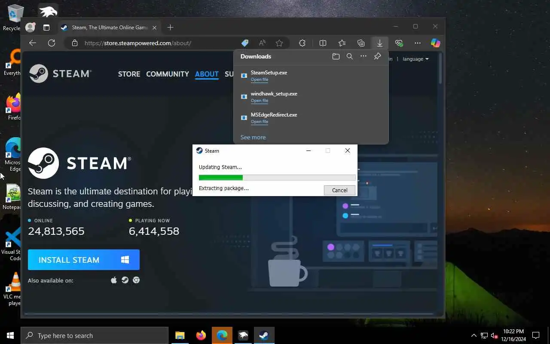Open file link under SteamSetup.exe
The height and width of the screenshot is (344, 550).
click(260, 80)
